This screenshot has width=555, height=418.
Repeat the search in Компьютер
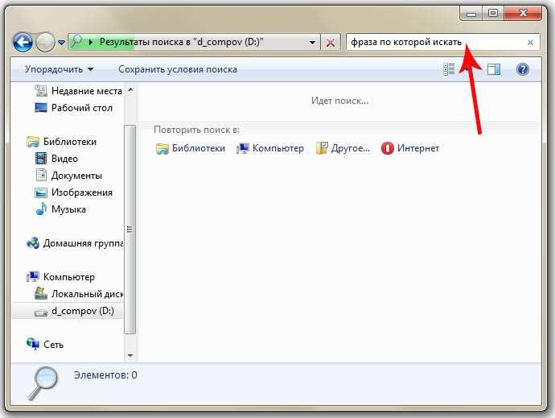tap(270, 148)
